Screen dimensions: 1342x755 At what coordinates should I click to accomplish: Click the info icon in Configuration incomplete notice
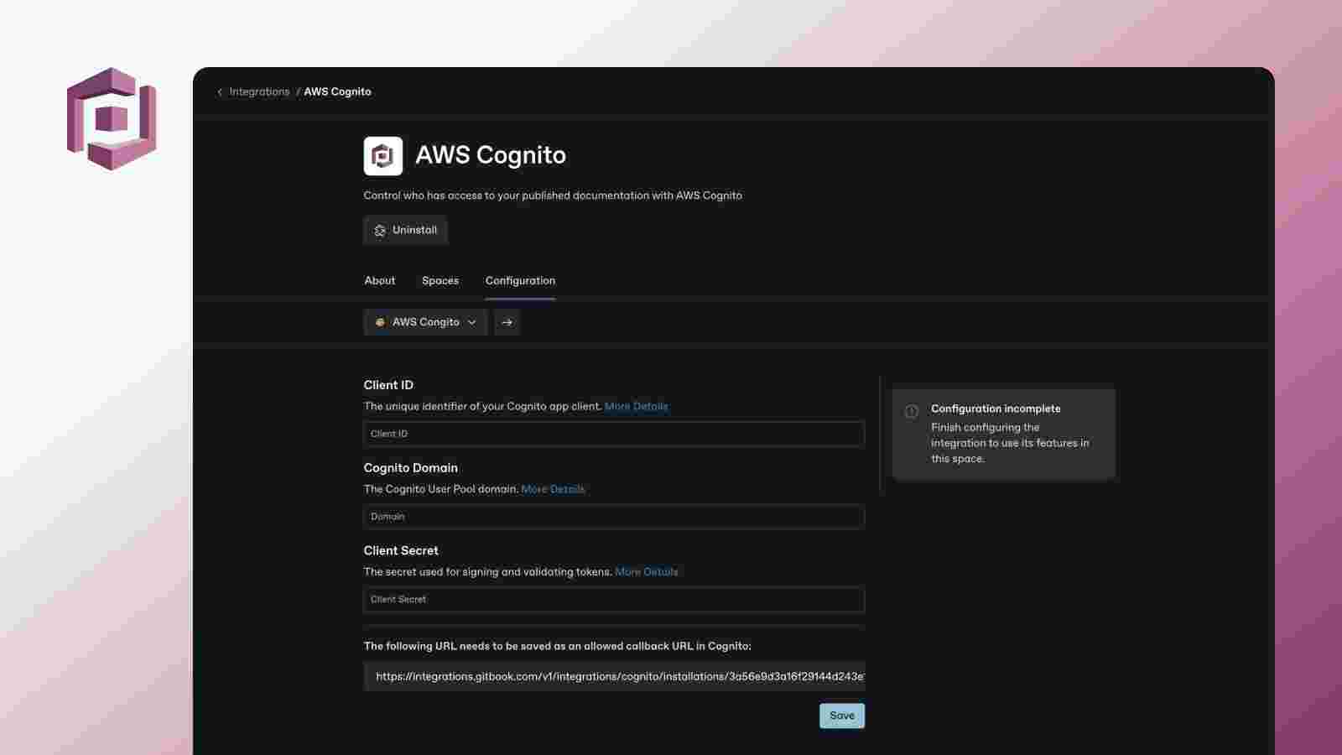(911, 411)
